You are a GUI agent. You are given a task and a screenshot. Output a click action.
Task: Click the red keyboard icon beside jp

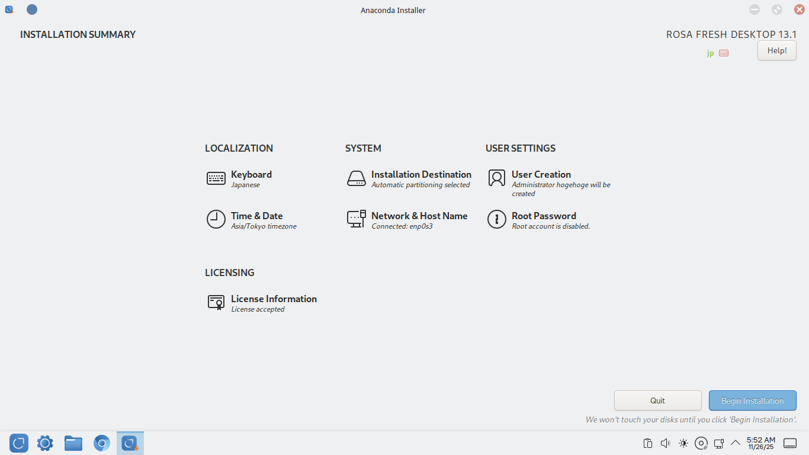(x=724, y=53)
